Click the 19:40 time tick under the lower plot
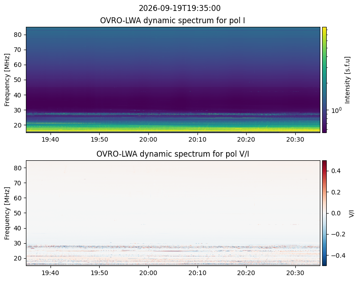359x281 pixels. pyautogui.click(x=50, y=273)
